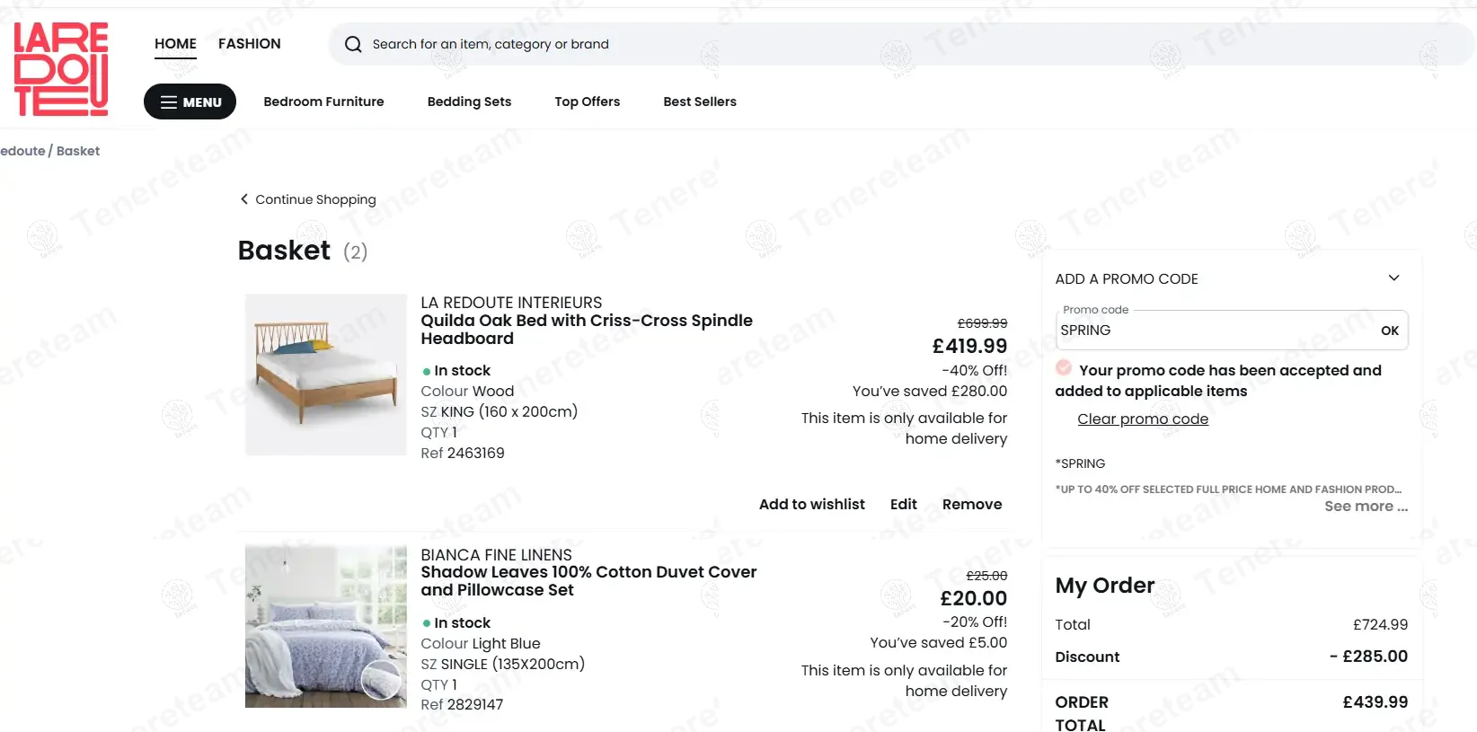Screen dimensions: 1477x732
Task: Open Bedding Sets category
Action: click(x=469, y=101)
